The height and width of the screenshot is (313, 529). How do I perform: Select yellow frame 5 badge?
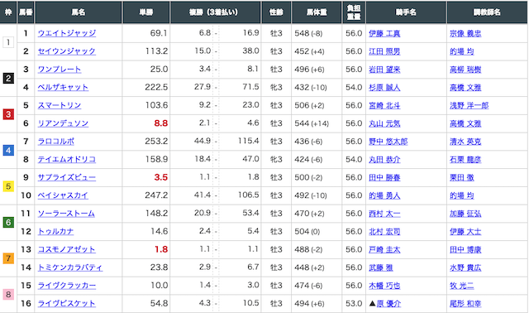[8, 186]
